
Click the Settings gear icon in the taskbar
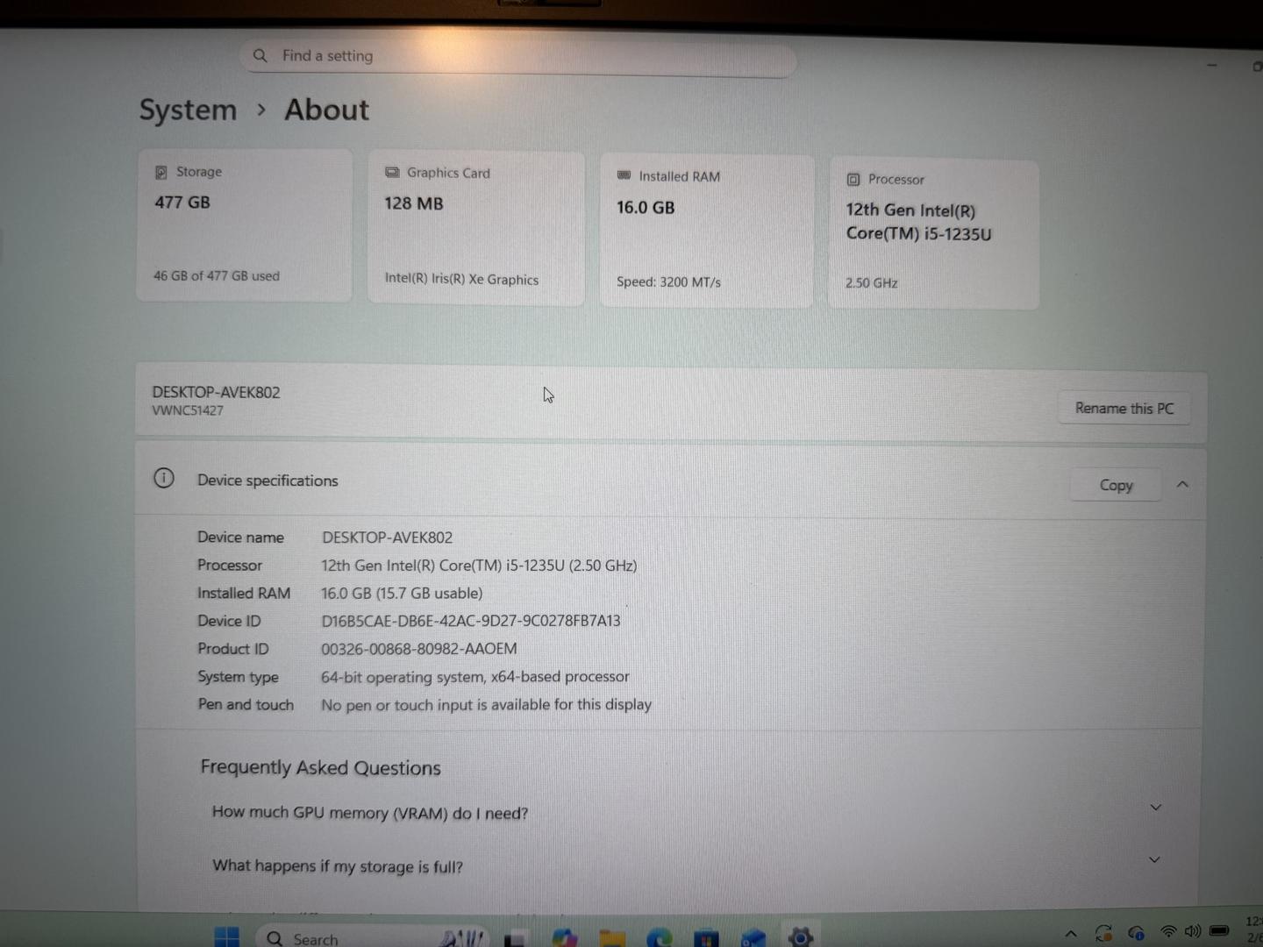(800, 936)
